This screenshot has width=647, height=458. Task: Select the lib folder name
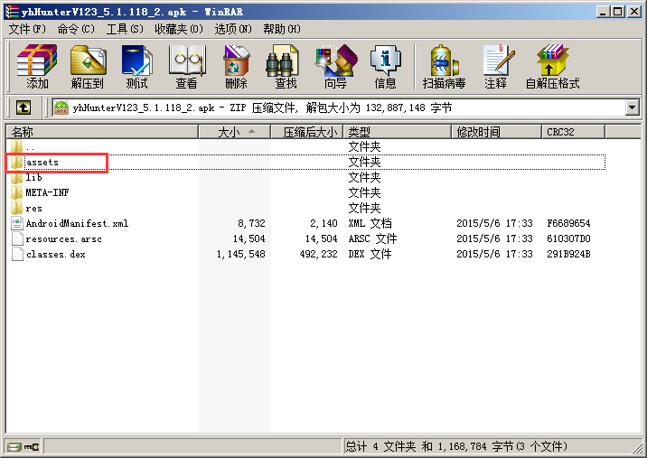[x=33, y=177]
